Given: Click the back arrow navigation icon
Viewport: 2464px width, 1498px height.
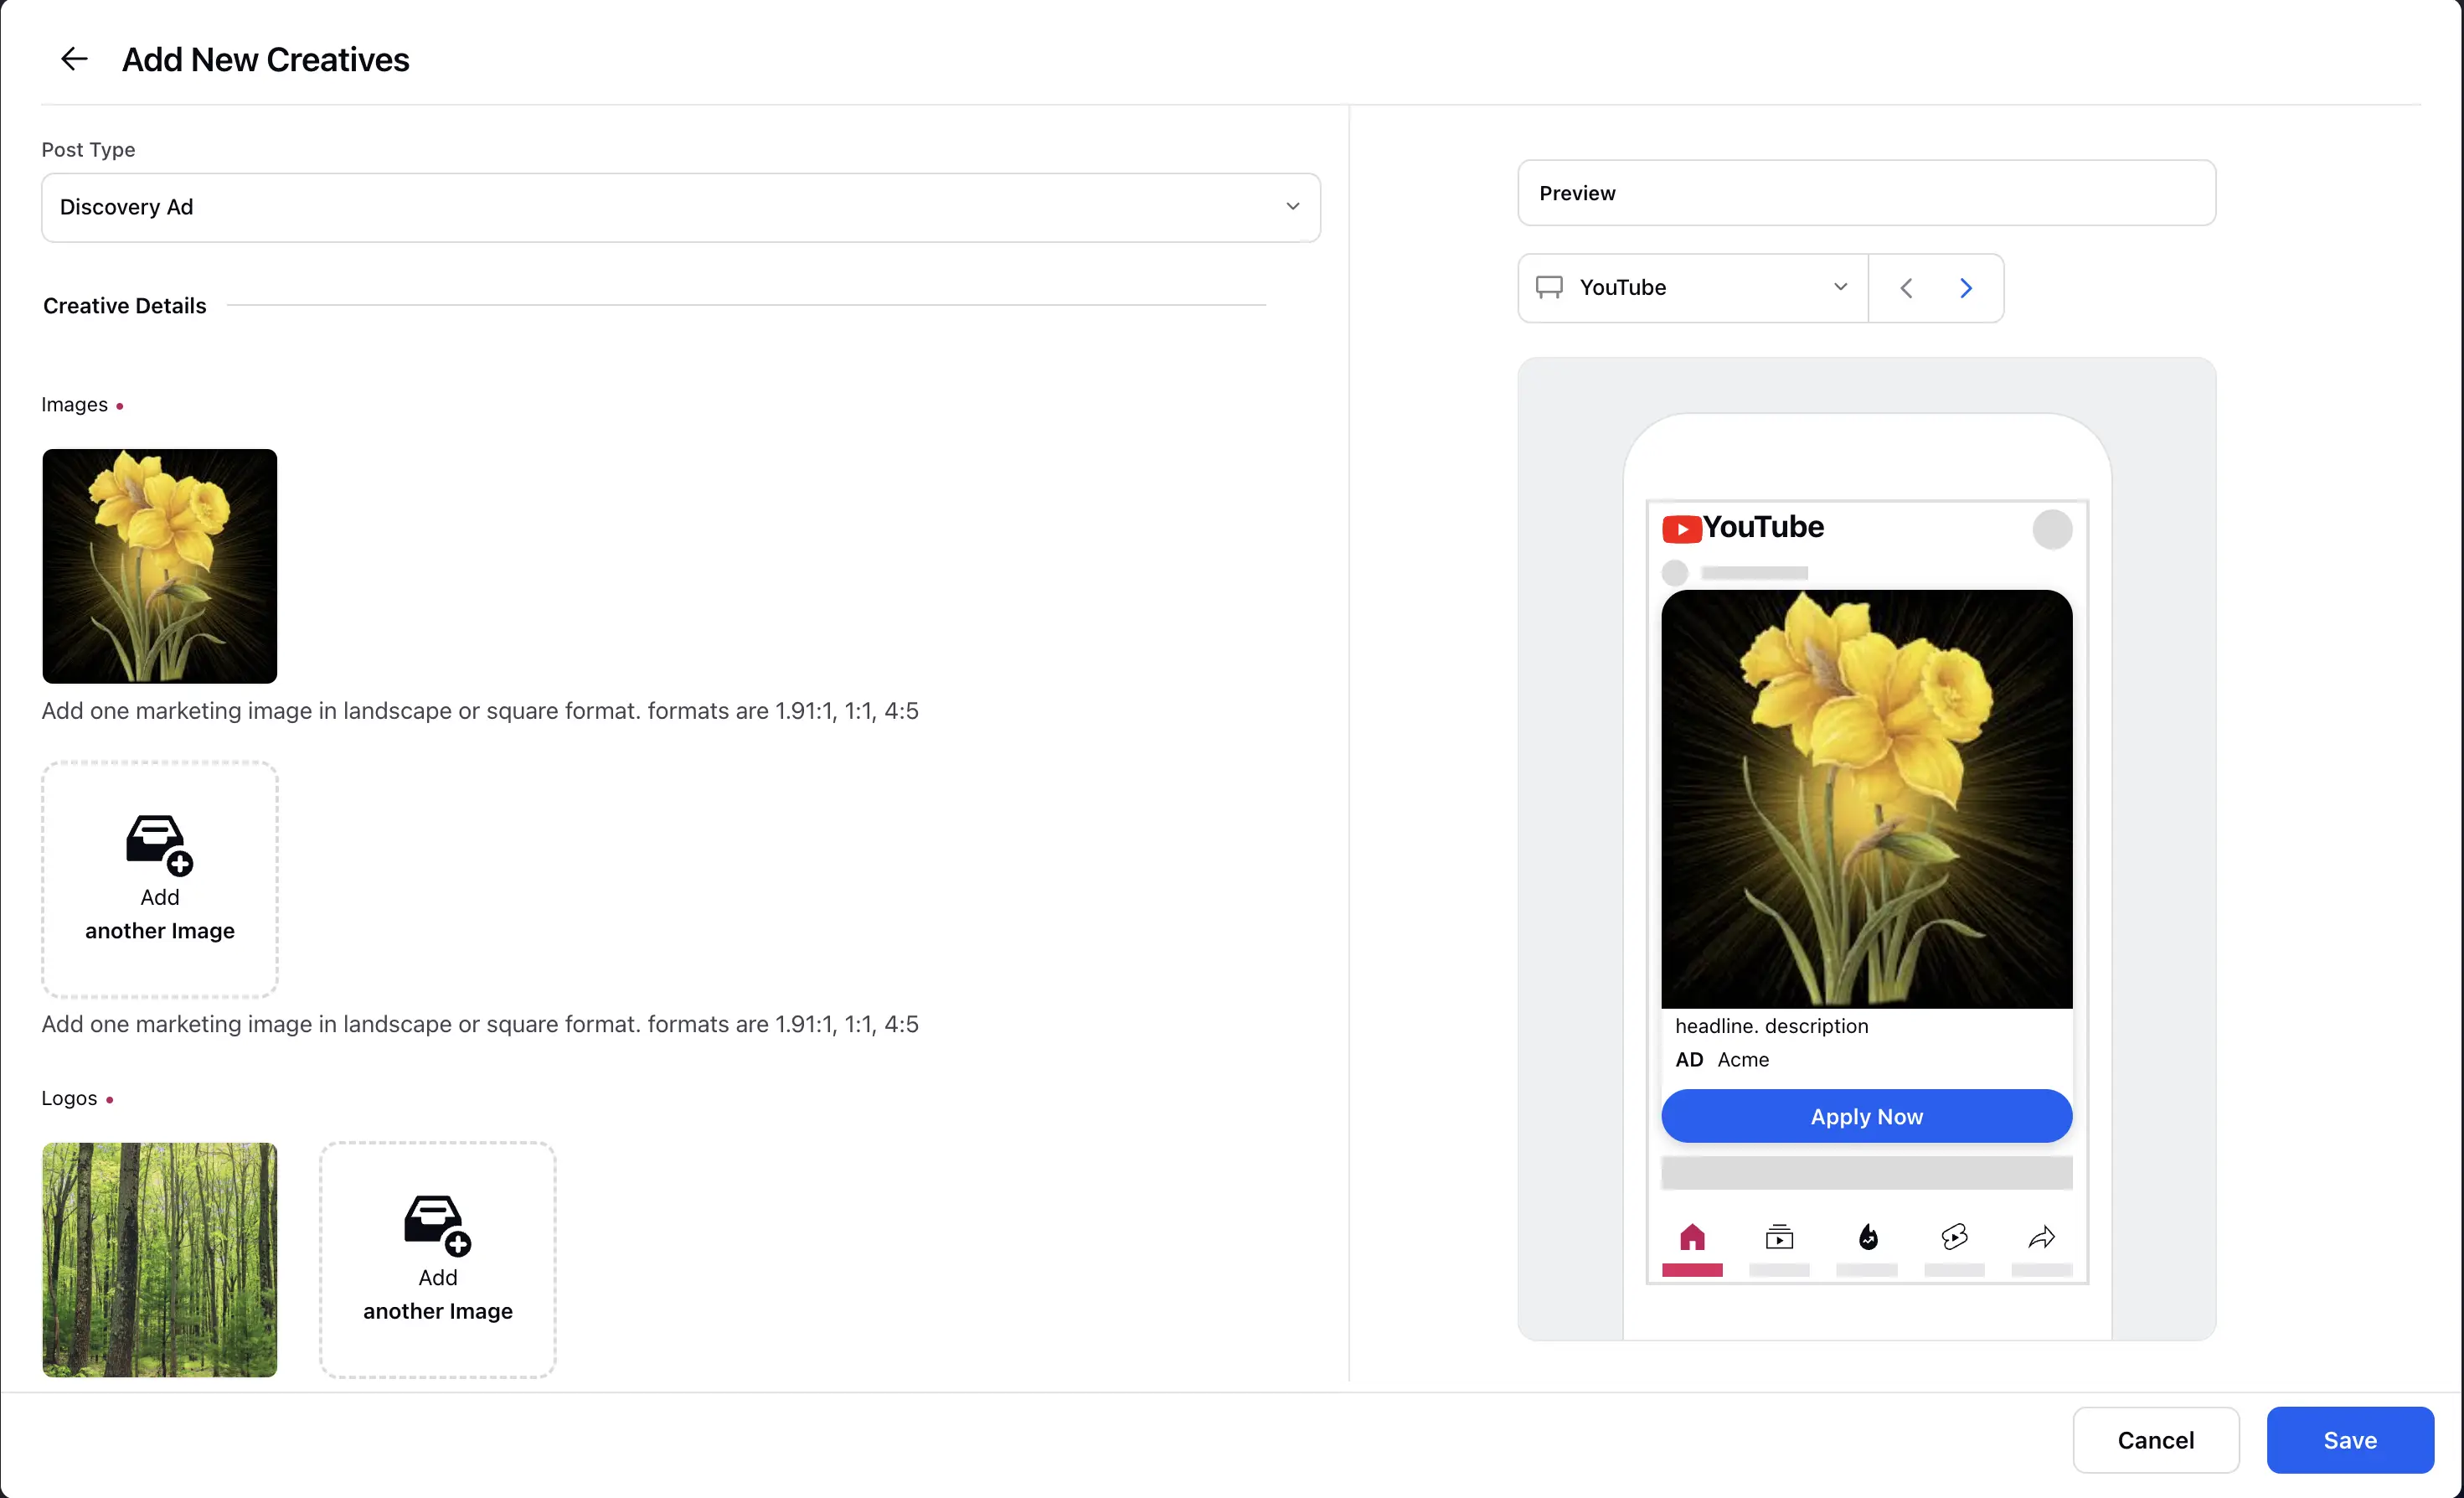Looking at the screenshot, I should coord(72,58).
